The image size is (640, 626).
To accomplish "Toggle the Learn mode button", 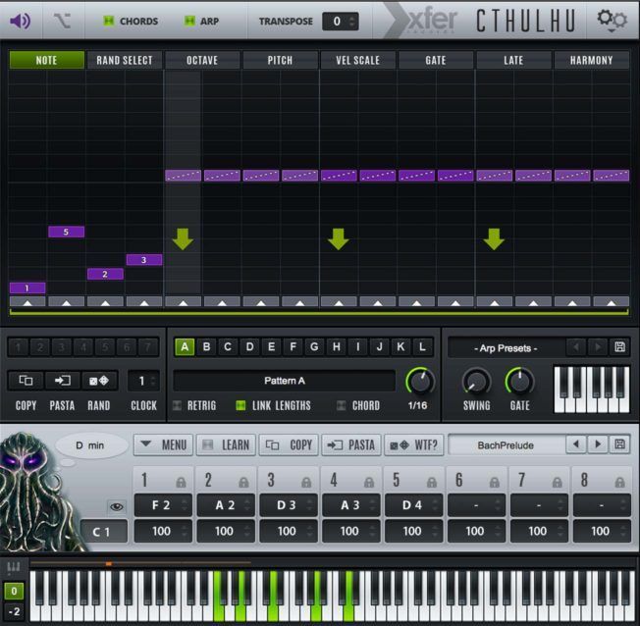I will coord(226,444).
